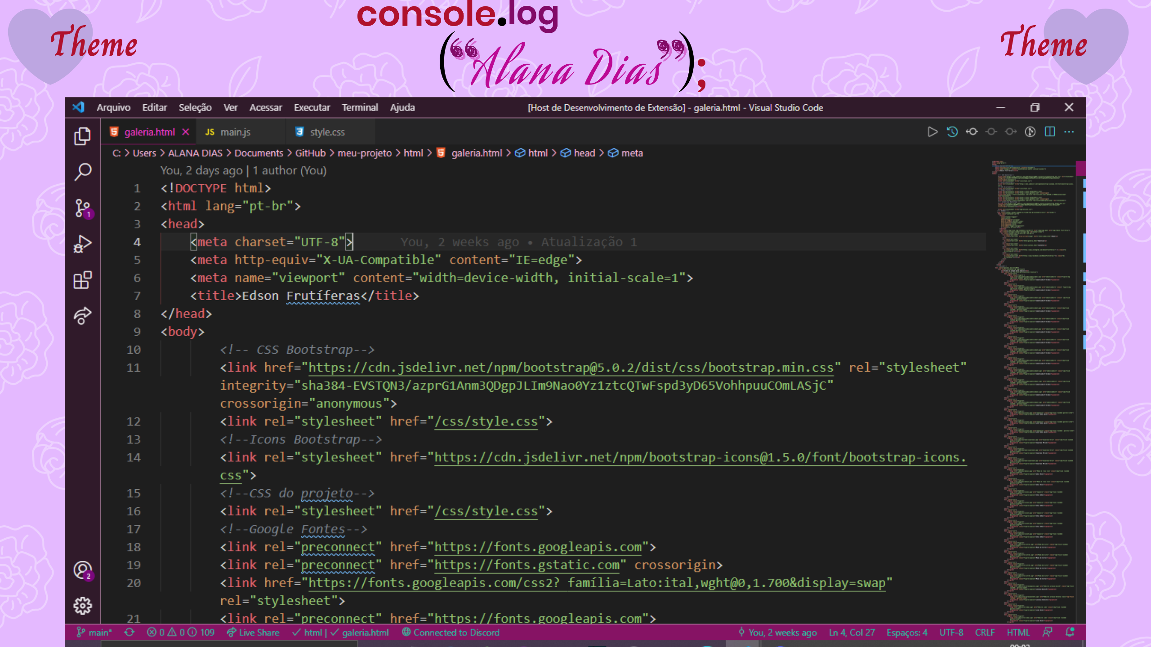The height and width of the screenshot is (647, 1151).
Task: Open the Search view in activity bar
Action: 83,172
